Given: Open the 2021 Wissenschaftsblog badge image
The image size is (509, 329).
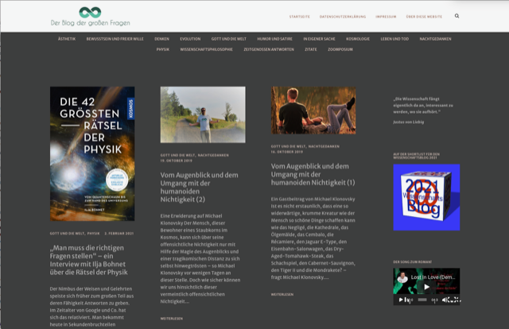Looking at the screenshot, I should tap(426, 197).
